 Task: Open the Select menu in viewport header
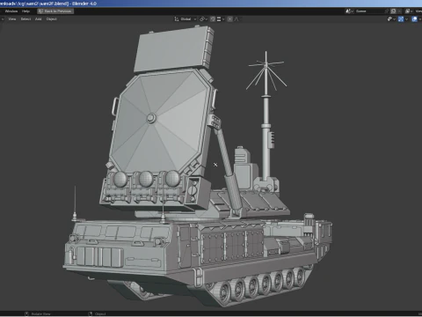tap(25, 19)
